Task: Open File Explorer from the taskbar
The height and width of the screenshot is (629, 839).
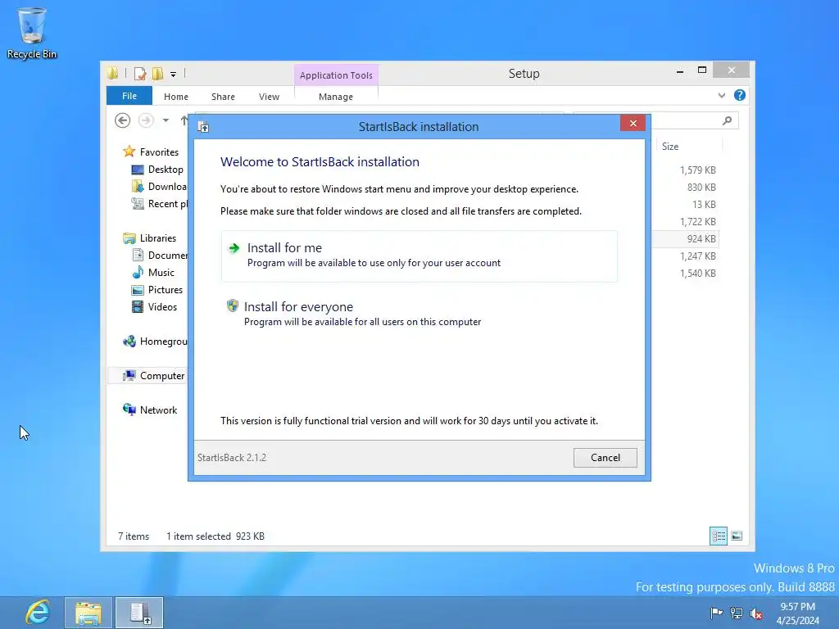Action: tap(88, 613)
